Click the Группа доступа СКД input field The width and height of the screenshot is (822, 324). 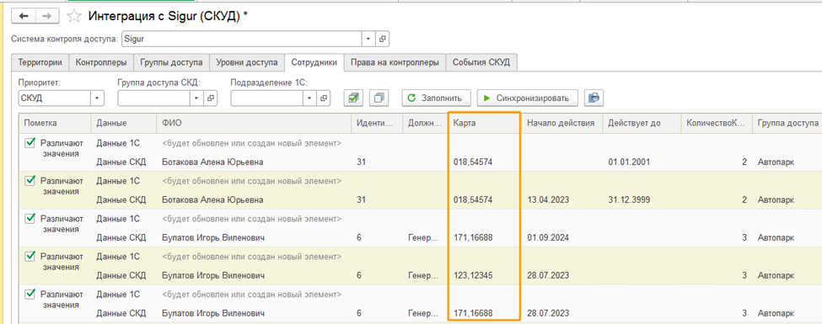(x=154, y=98)
